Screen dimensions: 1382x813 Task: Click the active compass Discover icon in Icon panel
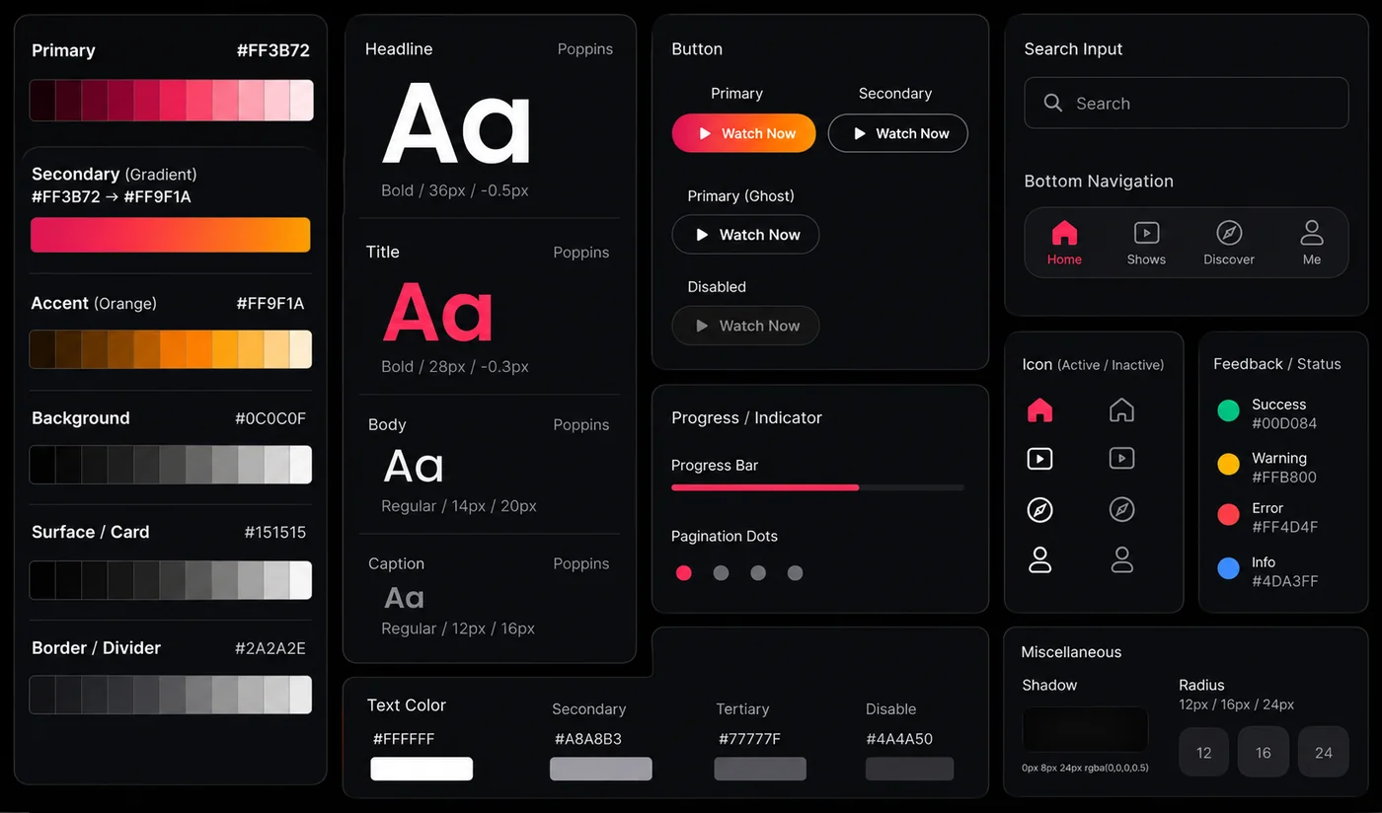1039,510
